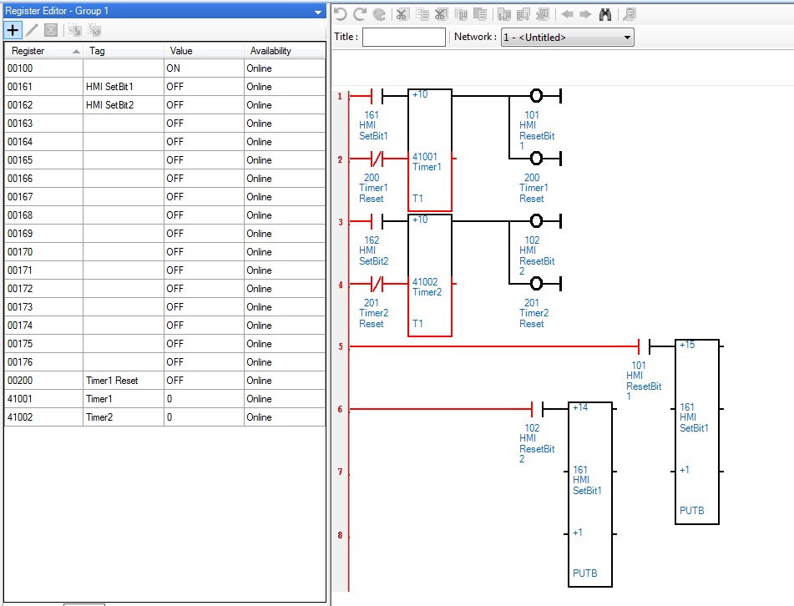Click the right arrow navigation icon
This screenshot has height=606, width=794.
(x=585, y=14)
